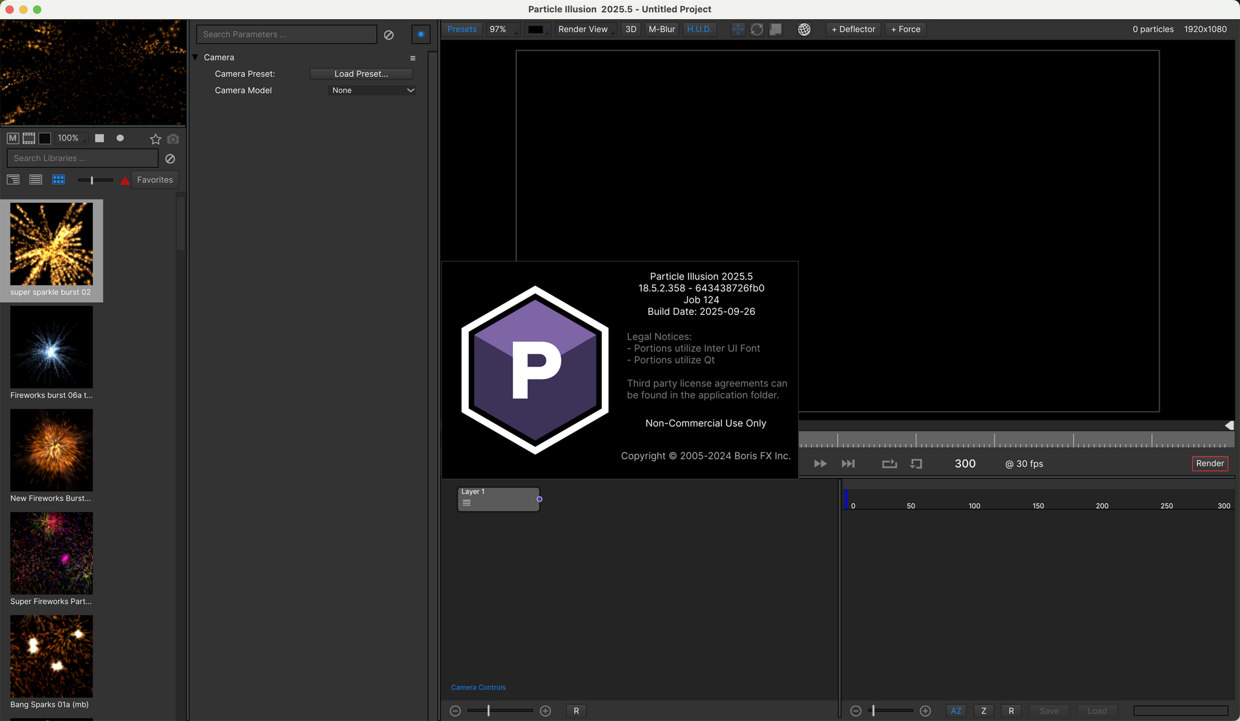Viewport: 1240px width, 721px height.
Task: Click the globe icon in stage toolbar
Action: 804,30
